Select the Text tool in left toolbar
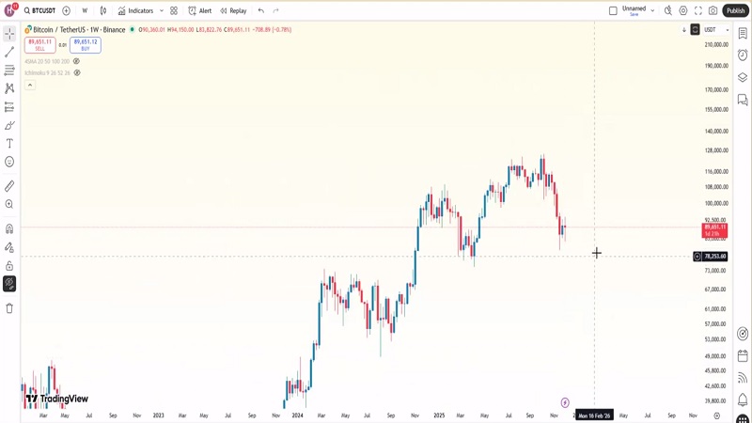The height and width of the screenshot is (423, 752). (9, 144)
